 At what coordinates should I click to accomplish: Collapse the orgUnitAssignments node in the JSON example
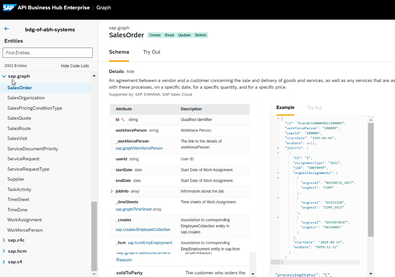pyautogui.click(x=278, y=173)
